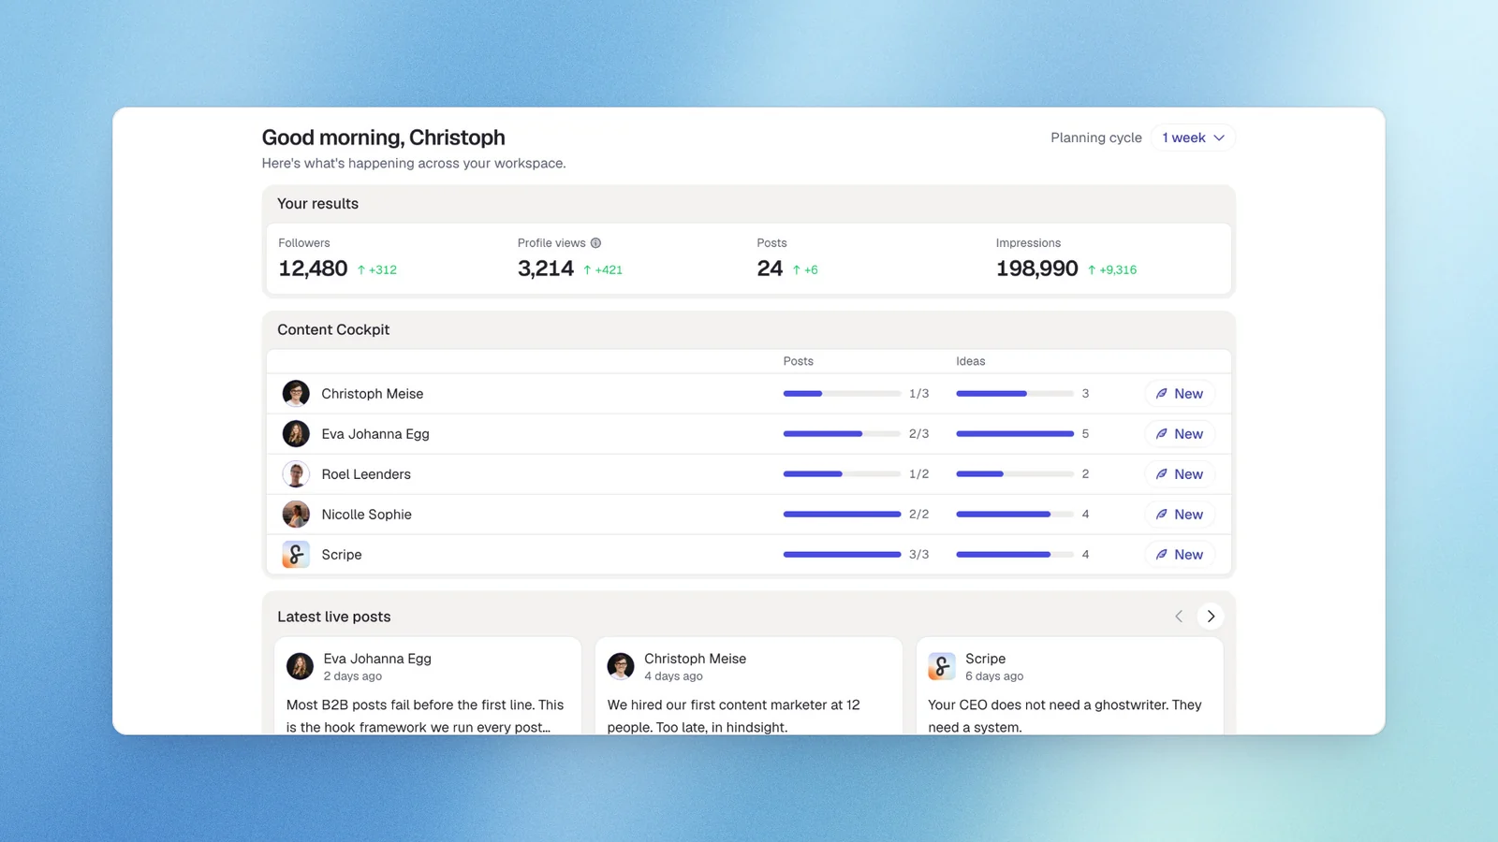Click Roel Leenders' posts progress bar
Image resolution: width=1498 pixels, height=842 pixels.
[x=842, y=474]
